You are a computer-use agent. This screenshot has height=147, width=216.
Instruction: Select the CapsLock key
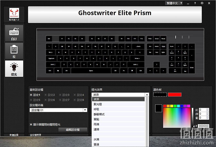[51, 58]
